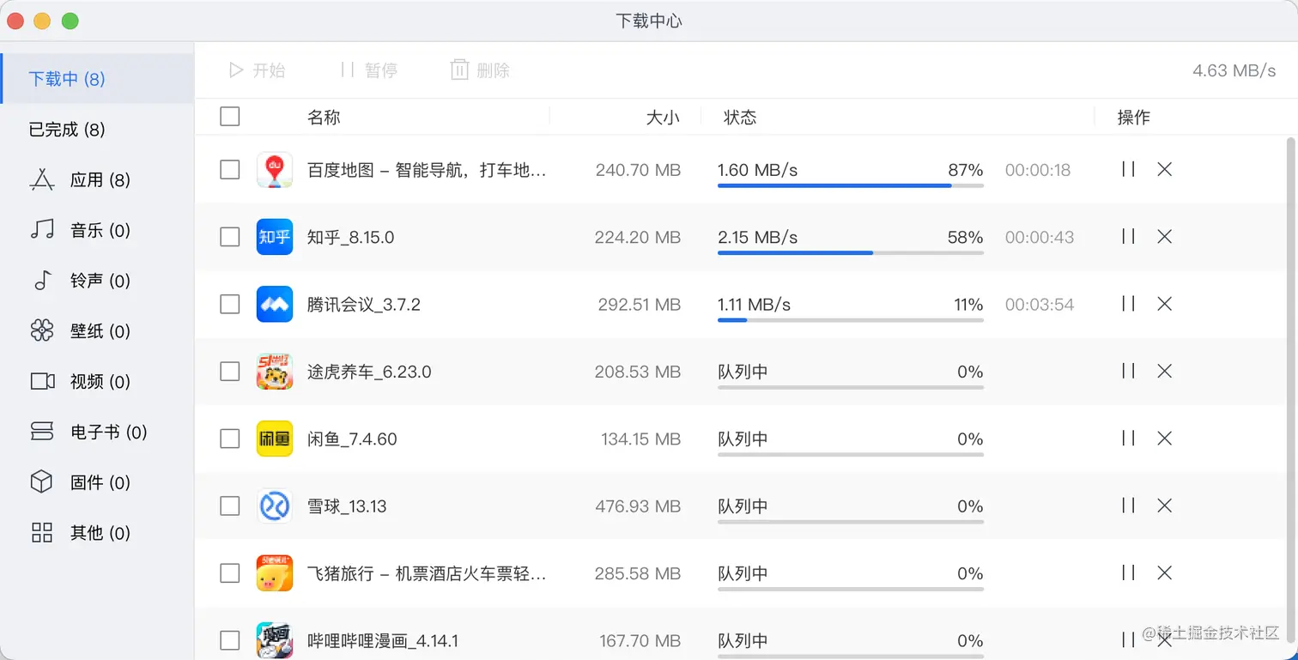Image resolution: width=1298 pixels, height=660 pixels.
Task: Show 固件 (0) category
Action: point(97,482)
